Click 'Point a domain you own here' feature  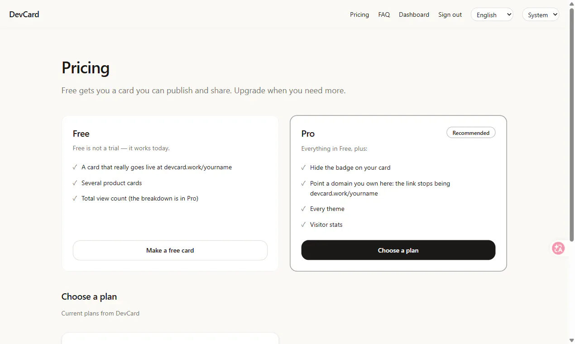[380, 188]
